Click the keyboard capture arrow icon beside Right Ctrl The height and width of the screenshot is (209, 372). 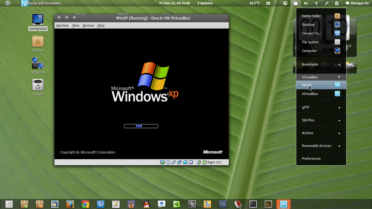coord(204,162)
